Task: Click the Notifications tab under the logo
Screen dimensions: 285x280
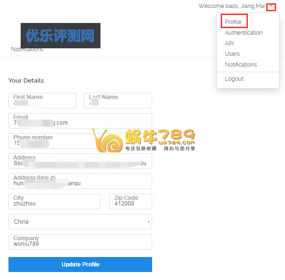Action: point(27,49)
